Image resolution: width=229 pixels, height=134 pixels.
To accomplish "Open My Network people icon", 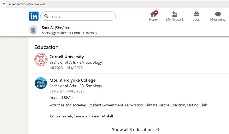I will pos(175,14).
